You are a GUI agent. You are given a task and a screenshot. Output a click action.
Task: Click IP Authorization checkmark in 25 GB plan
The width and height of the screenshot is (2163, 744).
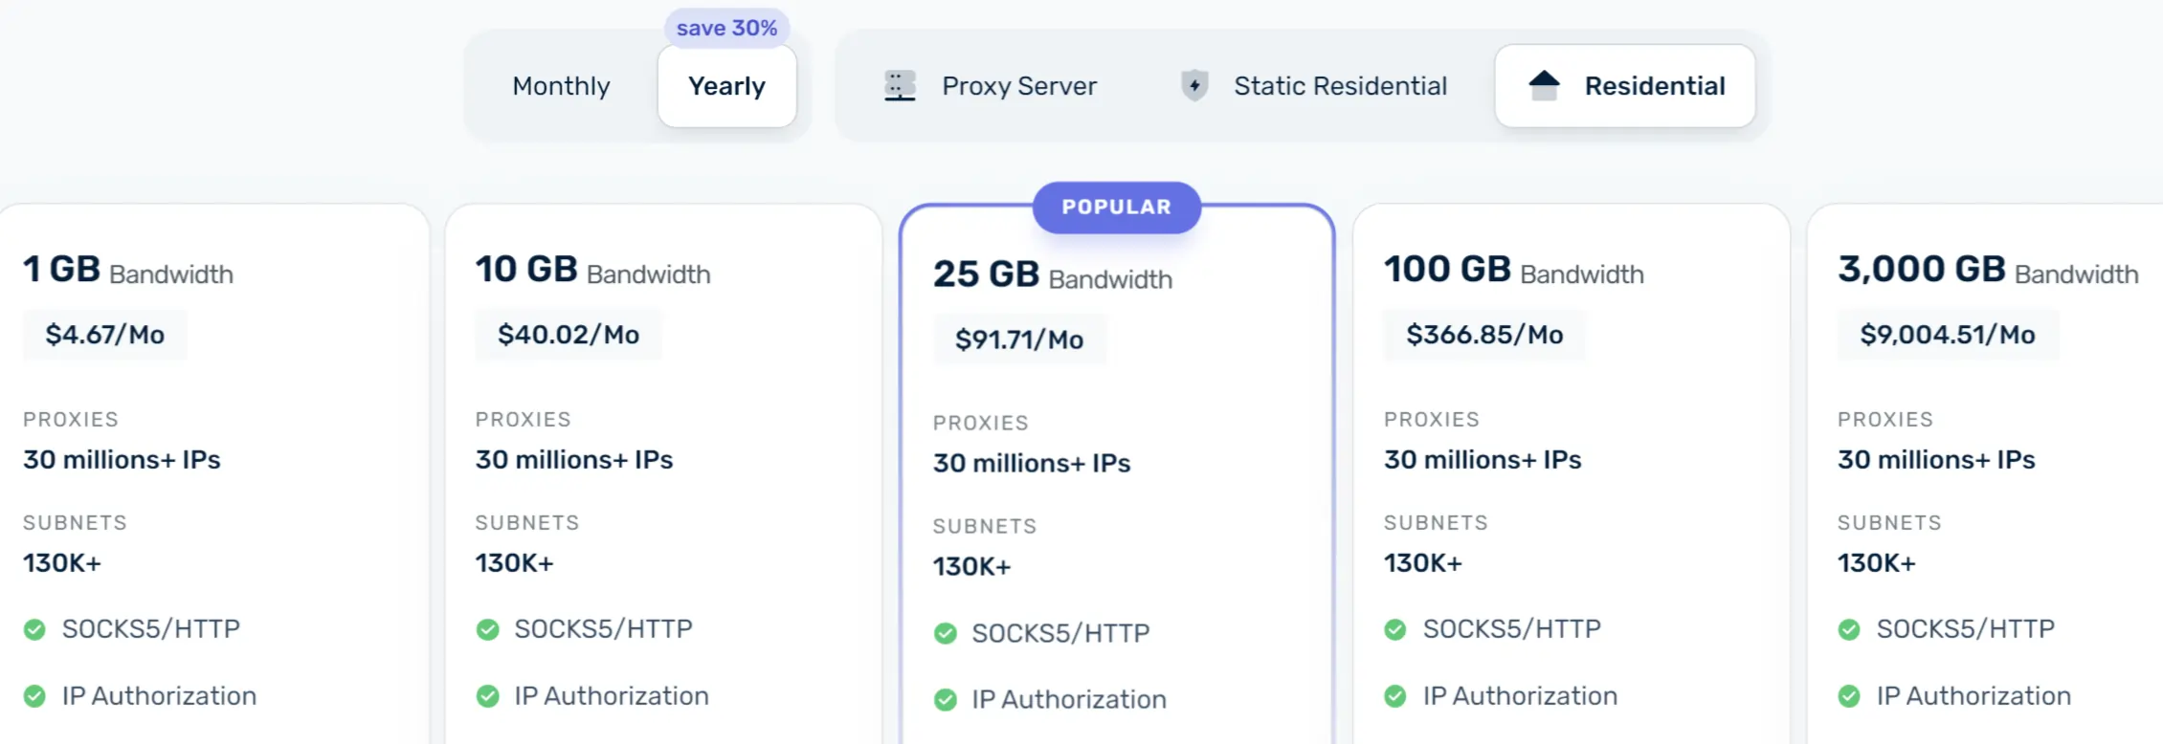(x=946, y=700)
